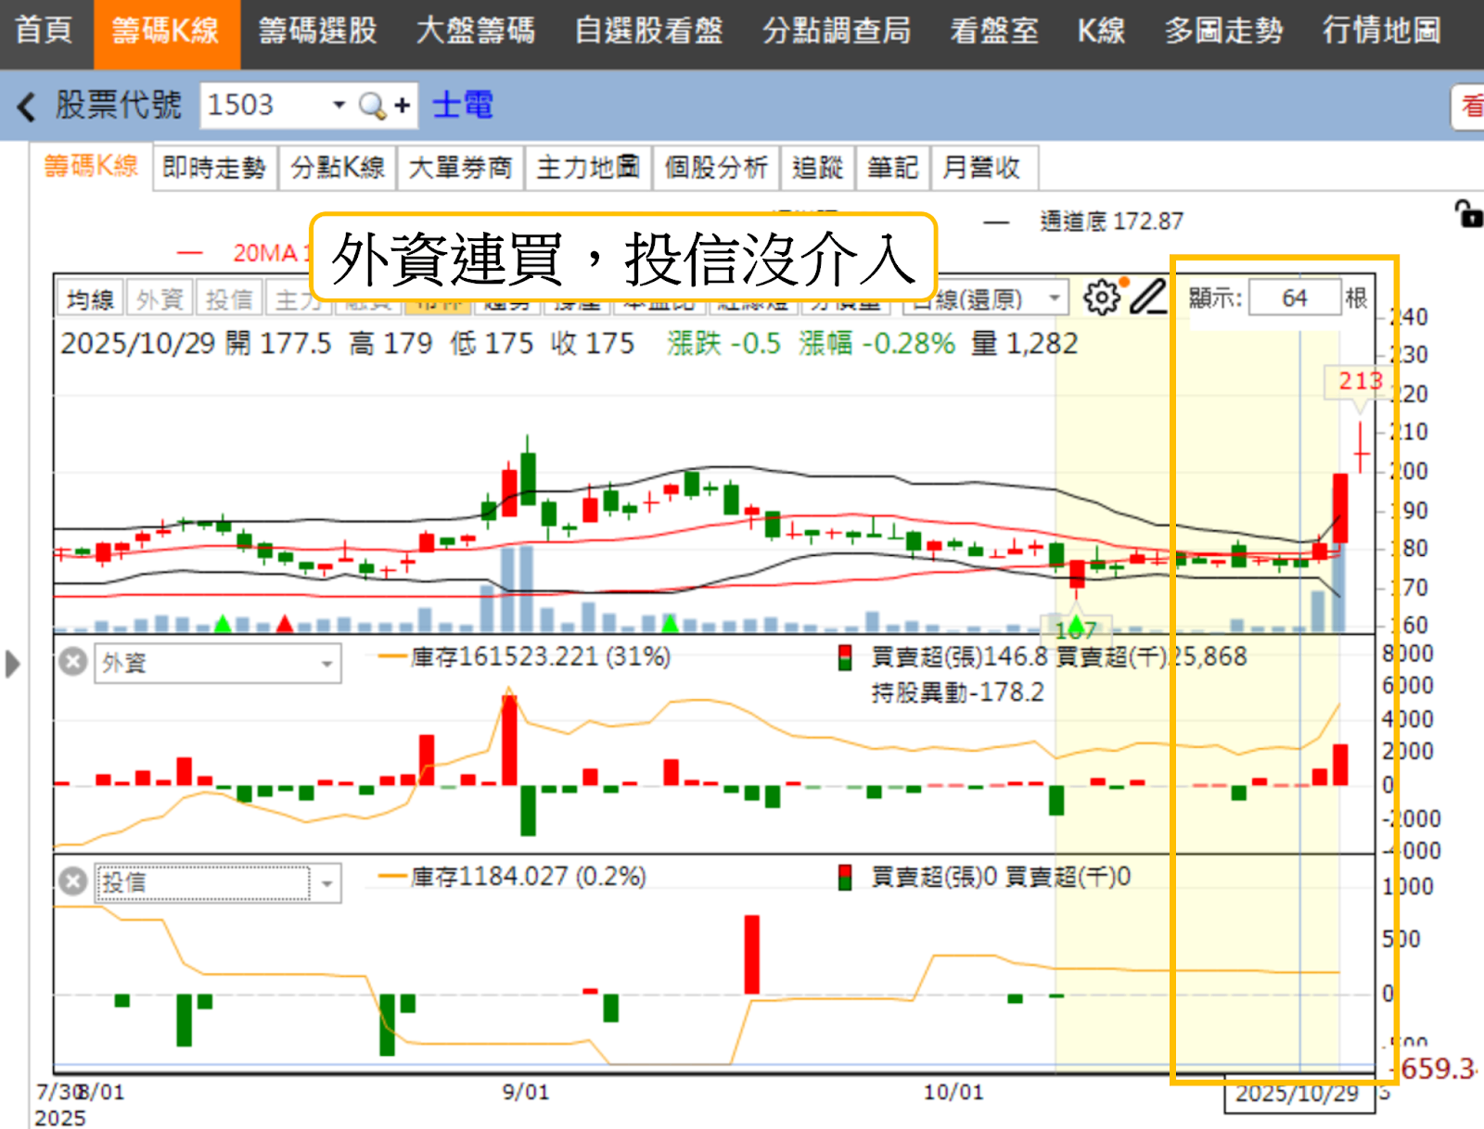Toggle the 均線 overlay button

pos(89,298)
